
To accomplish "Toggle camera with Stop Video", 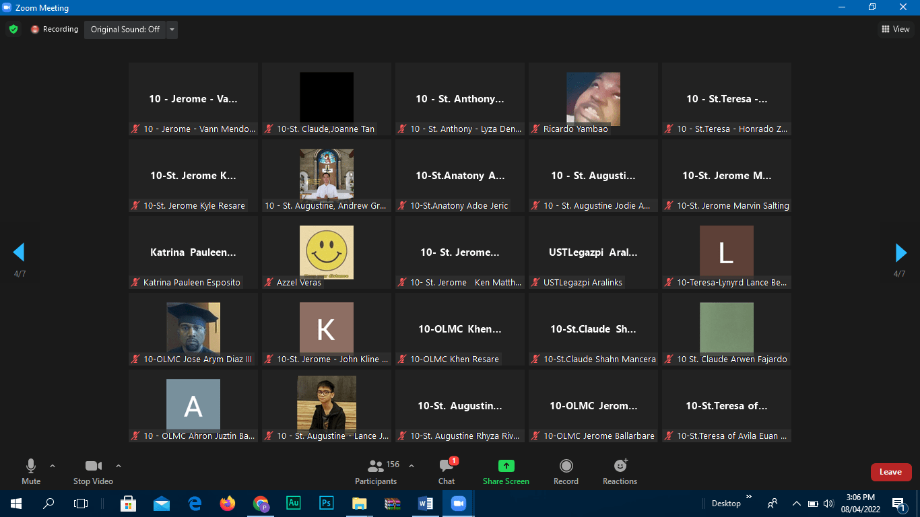I will (93, 471).
